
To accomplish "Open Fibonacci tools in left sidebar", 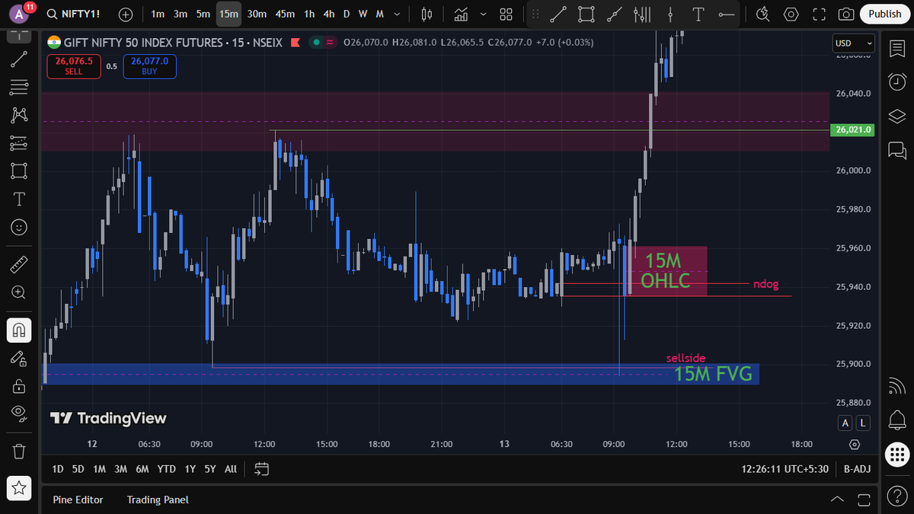I will click(x=19, y=88).
